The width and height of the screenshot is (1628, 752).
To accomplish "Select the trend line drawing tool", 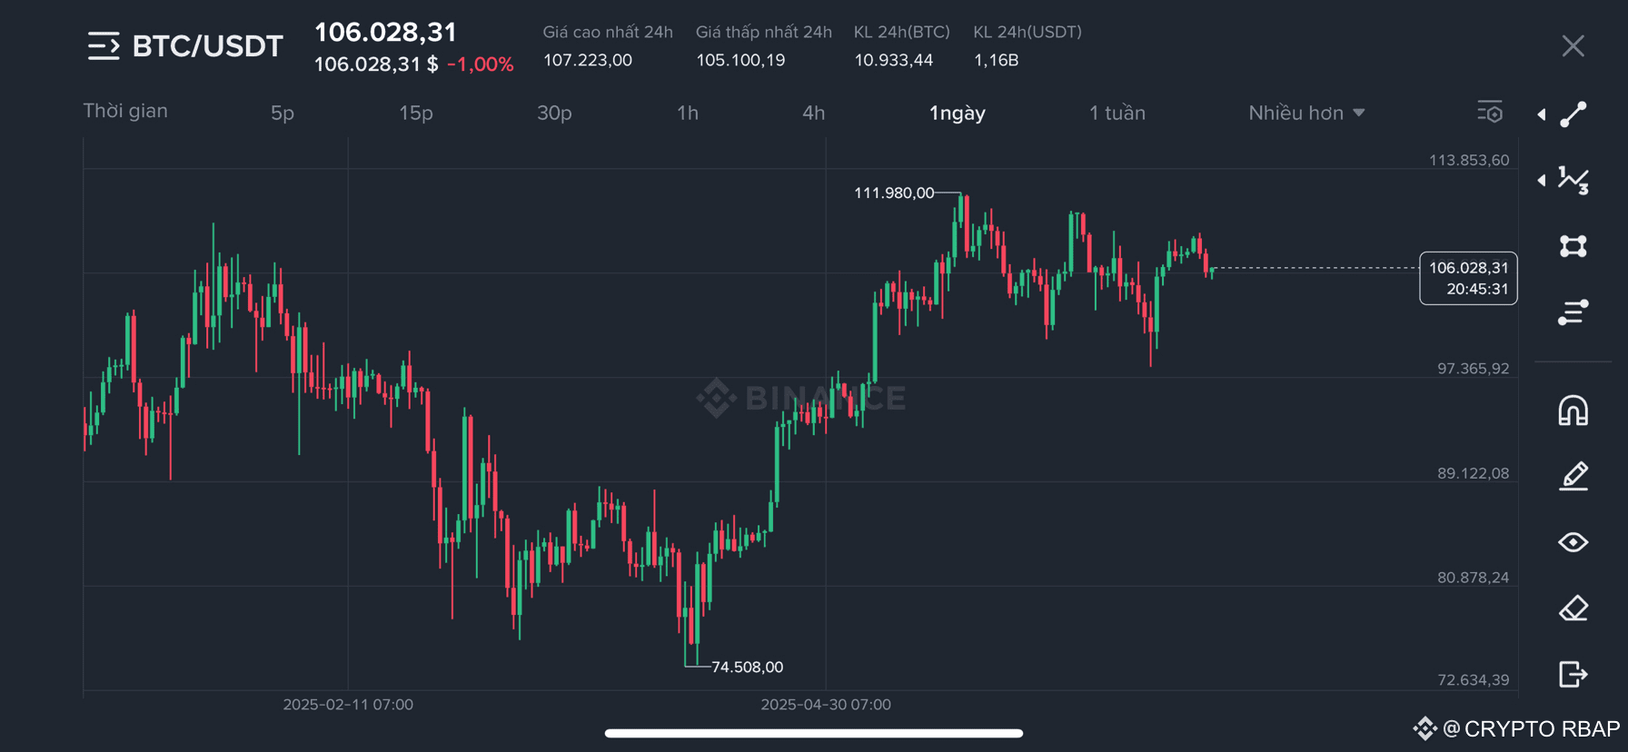I will (x=1573, y=114).
